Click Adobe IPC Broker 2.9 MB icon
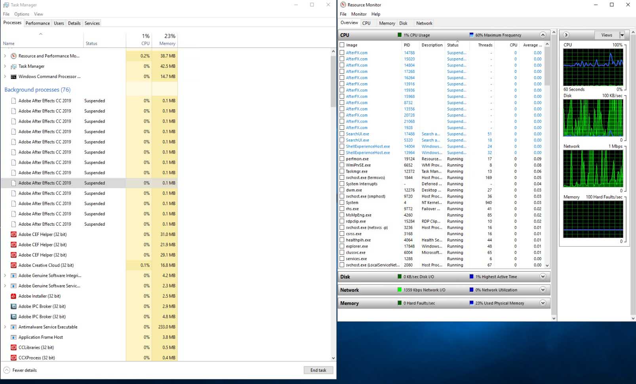This screenshot has height=384, width=636. (x=13, y=306)
